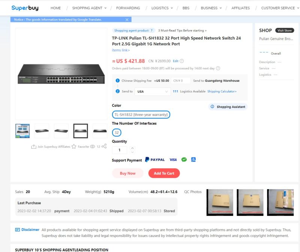Expand the SHOPPING AGENT menu
Screen dimensions: 300x252
(89, 8)
